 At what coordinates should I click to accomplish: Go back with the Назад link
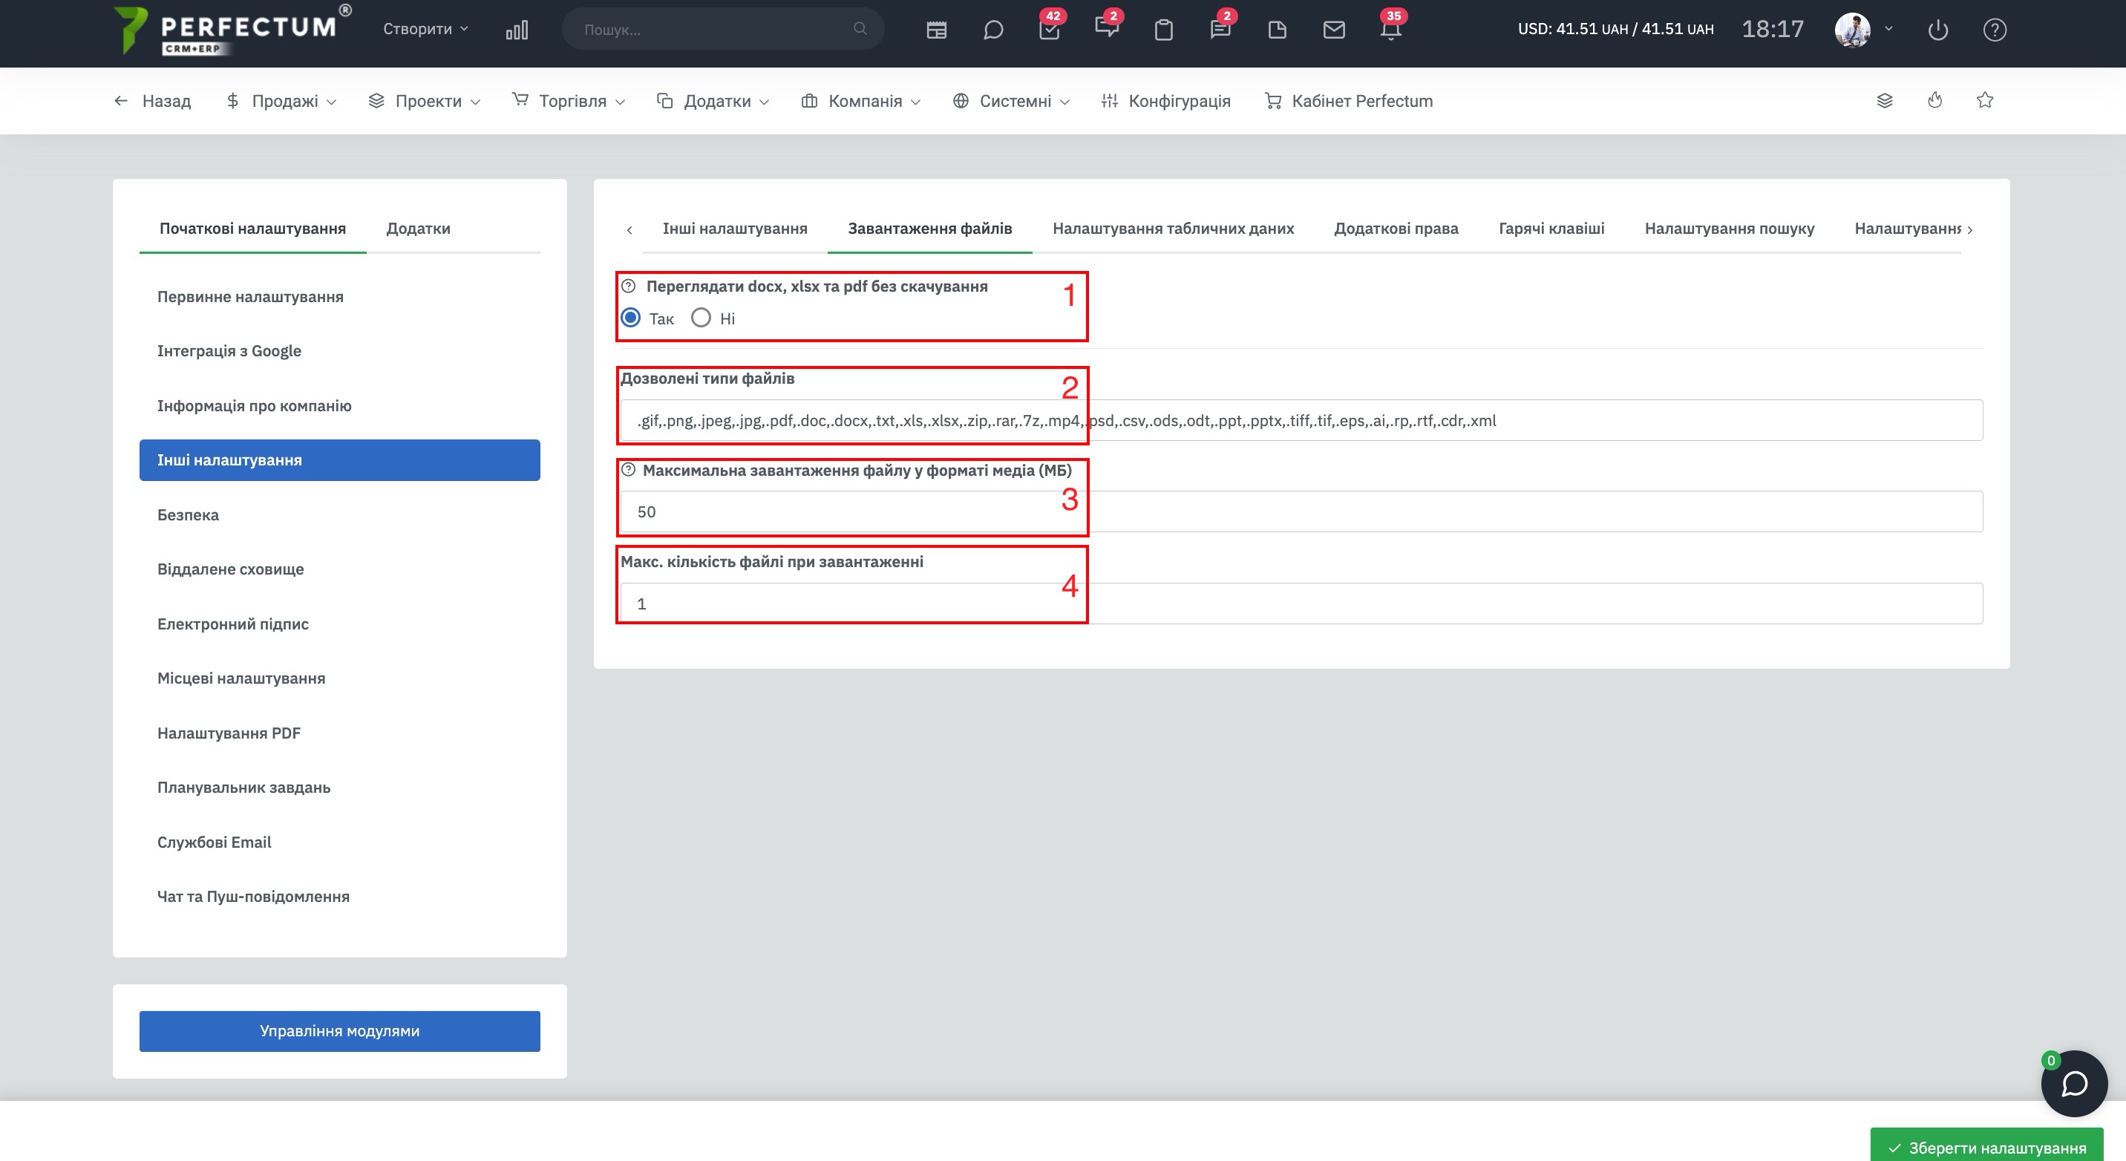153,101
